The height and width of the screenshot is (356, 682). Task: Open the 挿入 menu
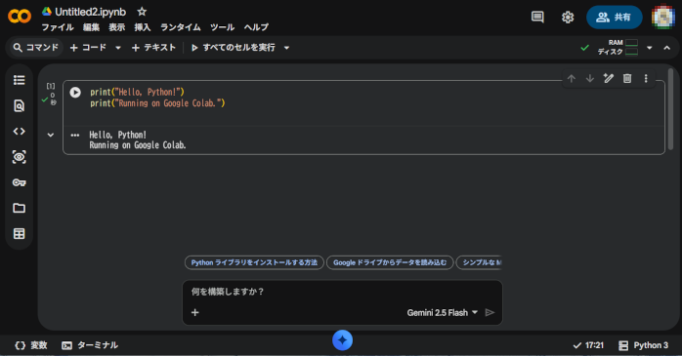143,27
